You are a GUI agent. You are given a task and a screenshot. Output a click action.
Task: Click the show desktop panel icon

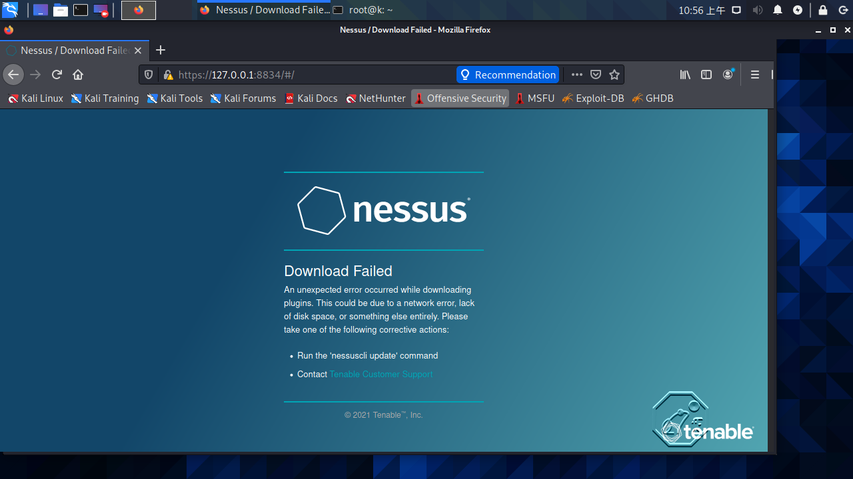pyautogui.click(x=41, y=10)
